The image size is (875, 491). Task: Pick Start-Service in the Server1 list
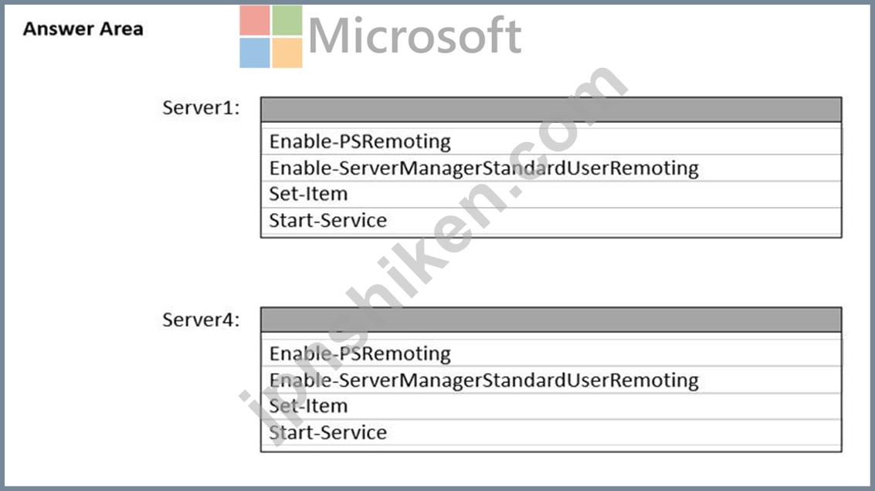(x=551, y=220)
